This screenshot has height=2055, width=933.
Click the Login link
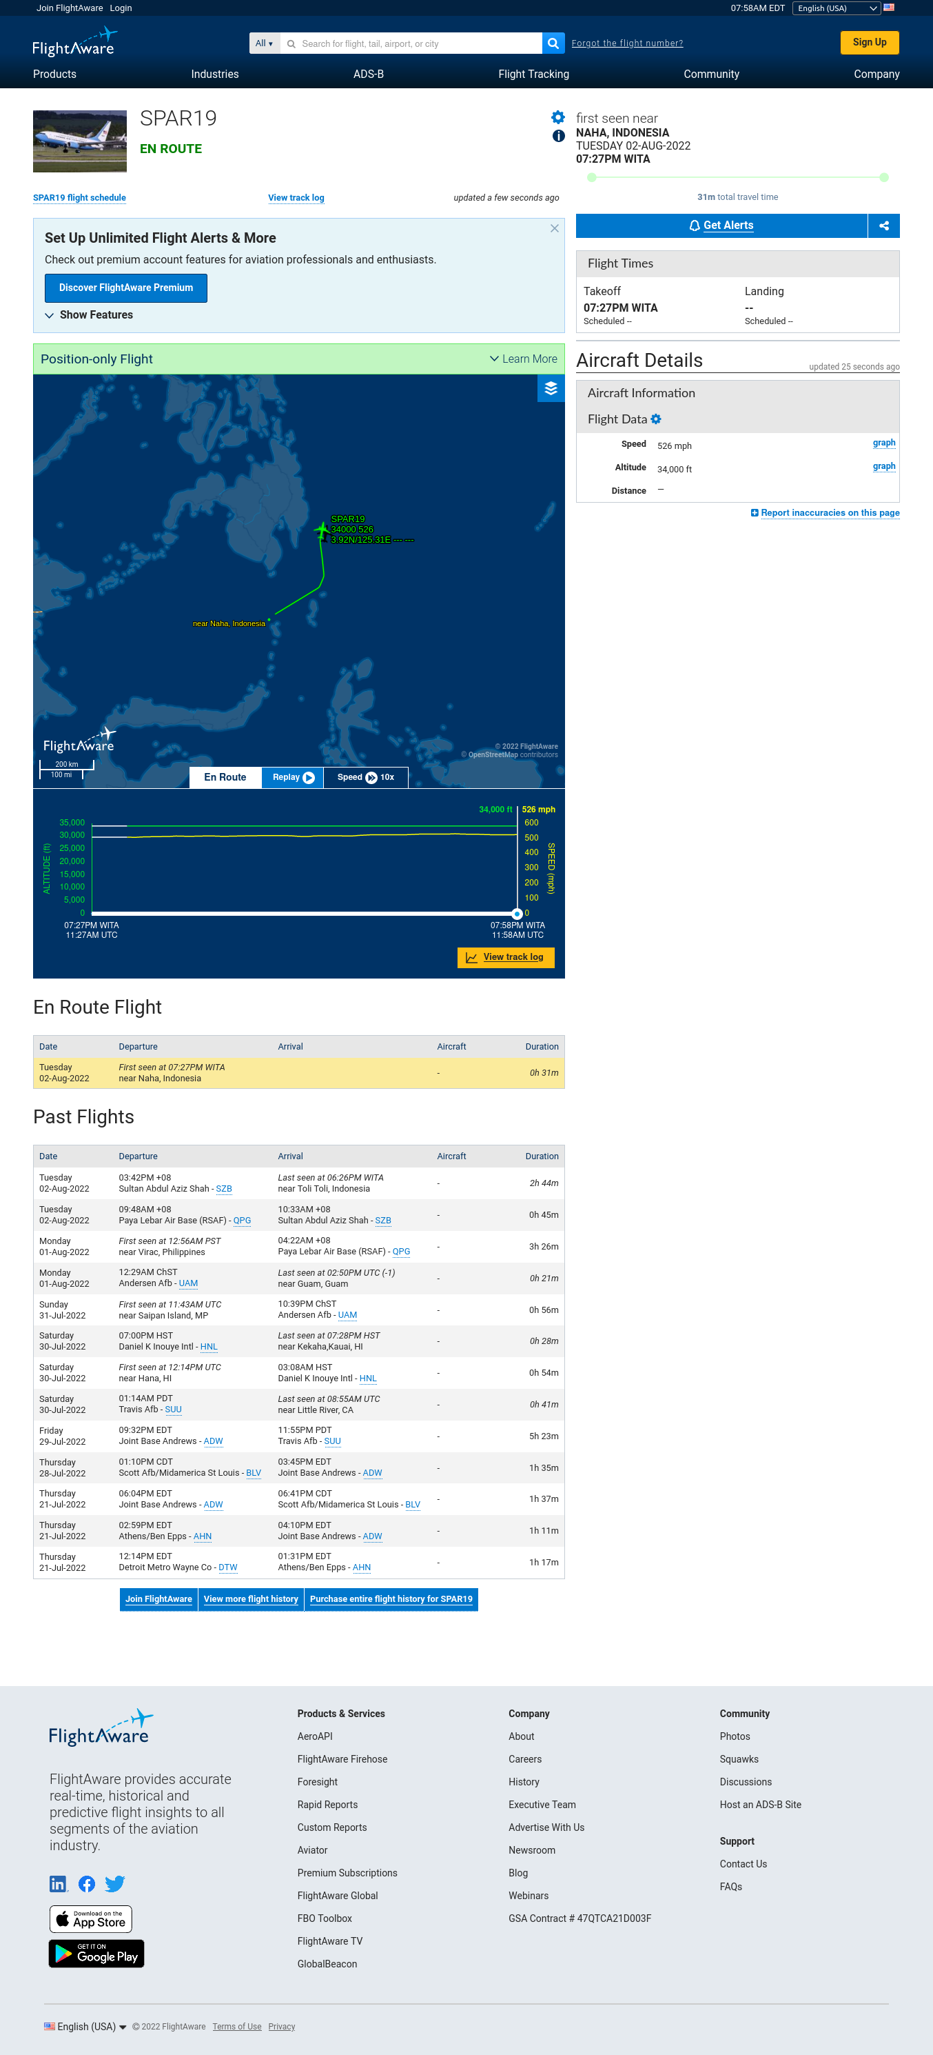(121, 8)
